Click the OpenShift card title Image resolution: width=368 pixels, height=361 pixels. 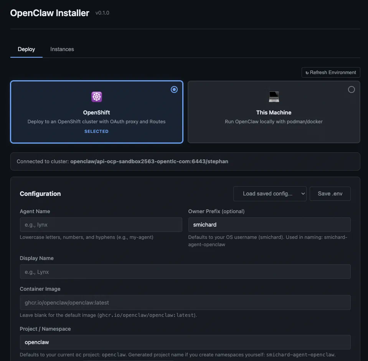(96, 113)
